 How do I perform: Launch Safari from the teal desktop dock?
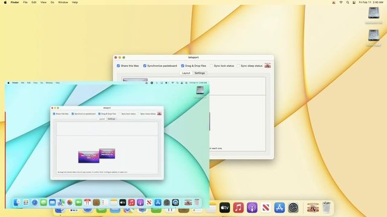pos(34,203)
